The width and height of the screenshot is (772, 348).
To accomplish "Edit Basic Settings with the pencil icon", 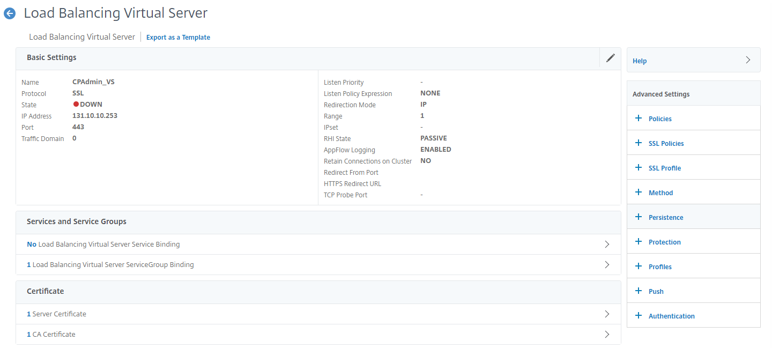I will point(610,58).
